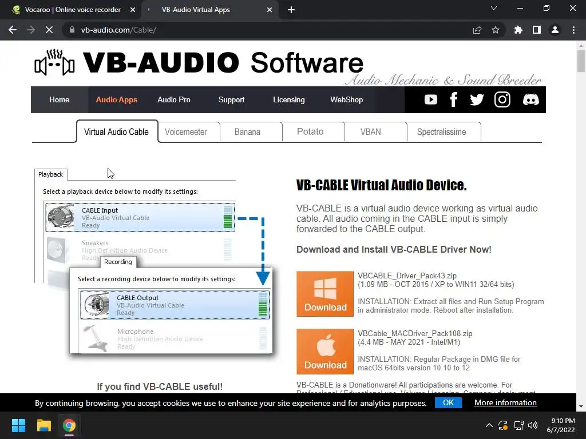
Task: Open File Explorer from taskbar
Action: click(43, 425)
